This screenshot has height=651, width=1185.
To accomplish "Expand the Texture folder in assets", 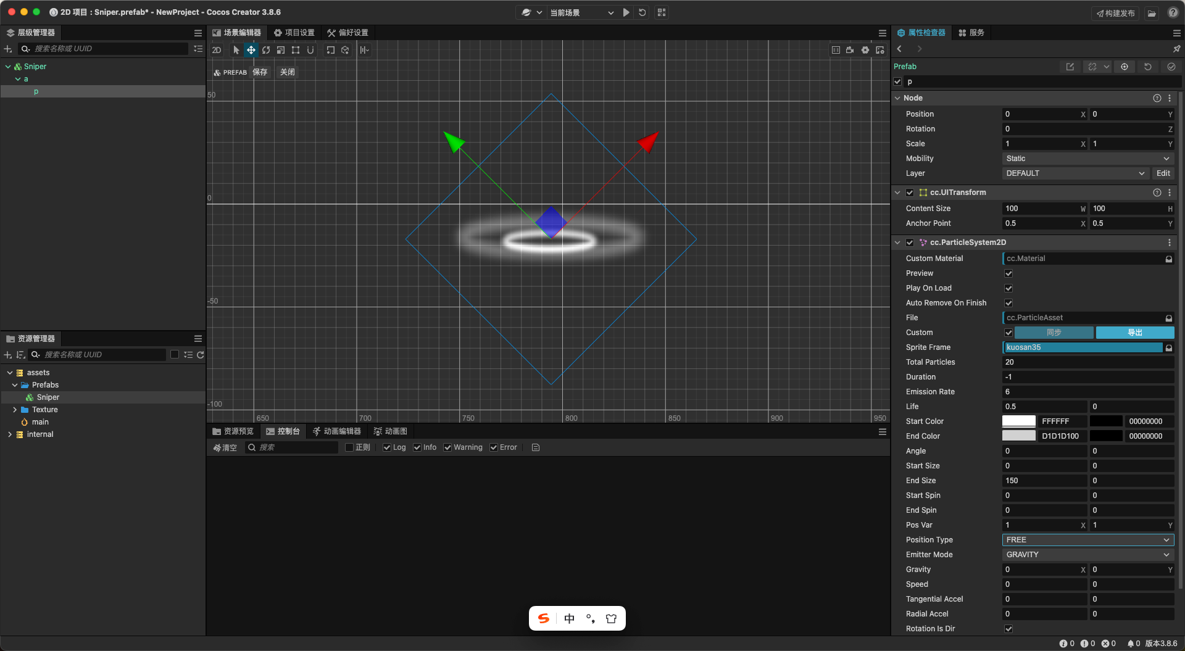I will click(x=15, y=410).
